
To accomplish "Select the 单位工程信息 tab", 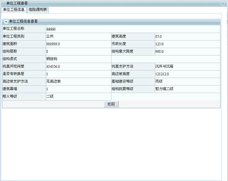I will (x=14, y=10).
